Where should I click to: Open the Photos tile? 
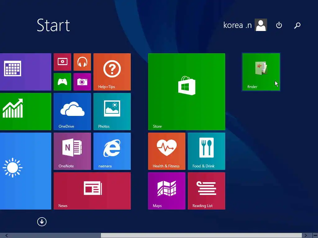click(112, 112)
